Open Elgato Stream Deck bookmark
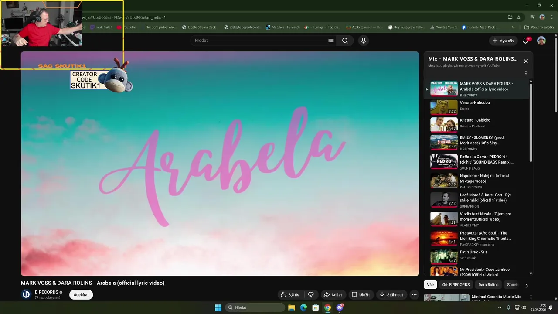The height and width of the screenshot is (314, 558). [x=200, y=27]
